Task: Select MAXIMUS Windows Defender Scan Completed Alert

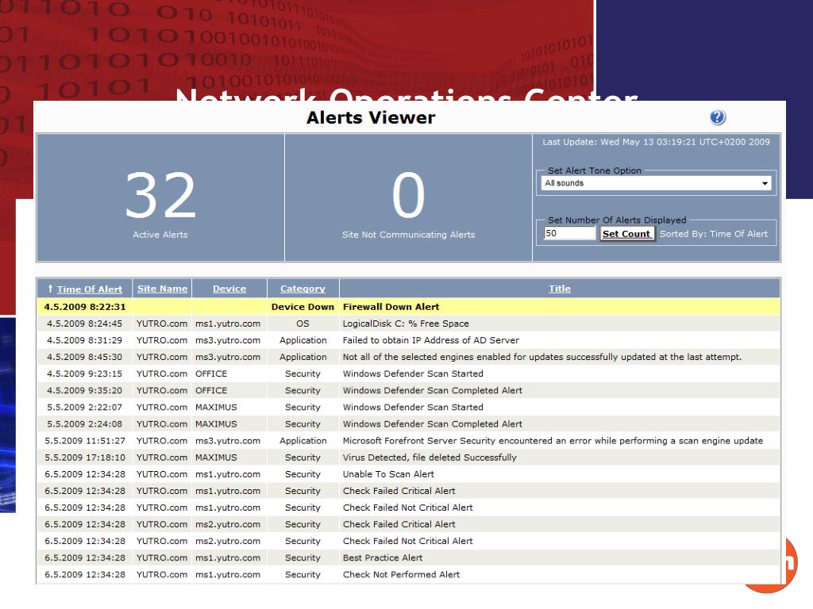Action: (x=433, y=423)
